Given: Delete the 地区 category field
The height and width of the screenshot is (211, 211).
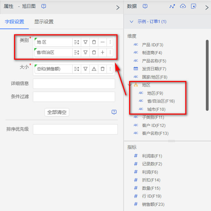Looking at the screenshot, I should 94,42.
